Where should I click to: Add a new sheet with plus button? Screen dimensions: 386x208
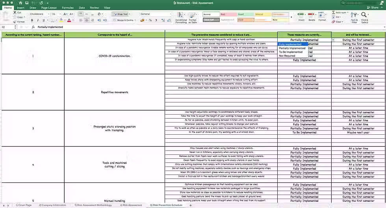[190, 205]
